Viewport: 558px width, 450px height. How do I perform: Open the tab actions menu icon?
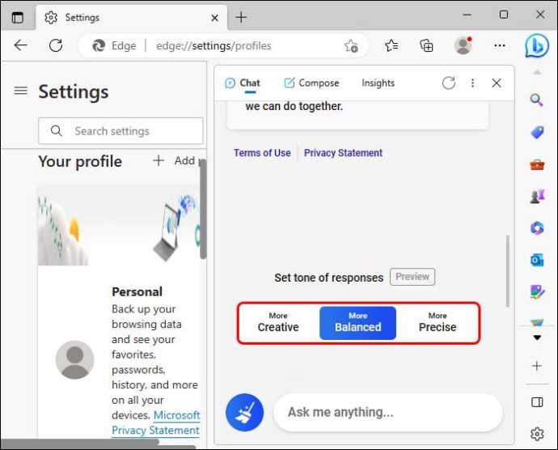[x=17, y=17]
